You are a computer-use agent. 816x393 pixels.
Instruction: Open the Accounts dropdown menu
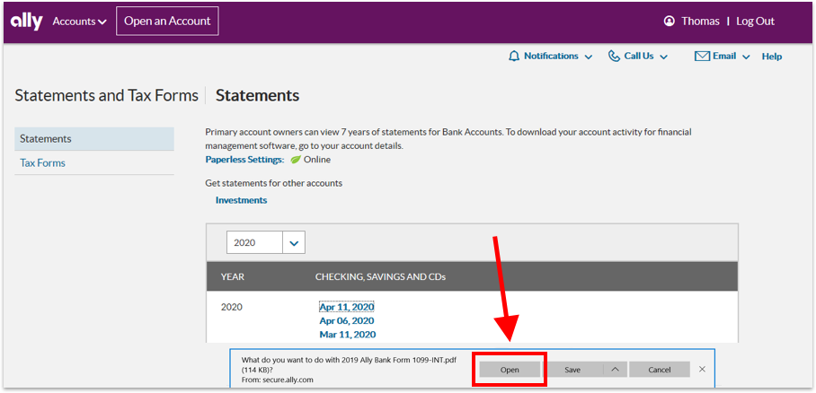(x=80, y=22)
